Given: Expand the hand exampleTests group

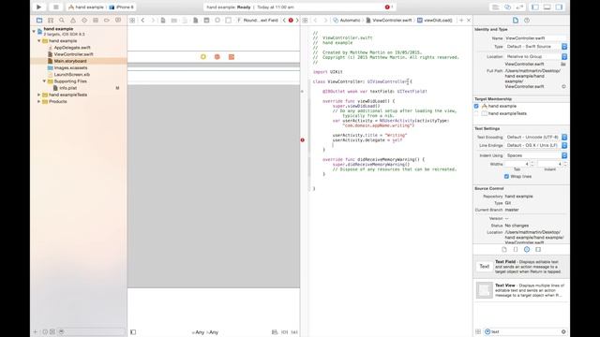Looking at the screenshot, I should (x=39, y=95).
